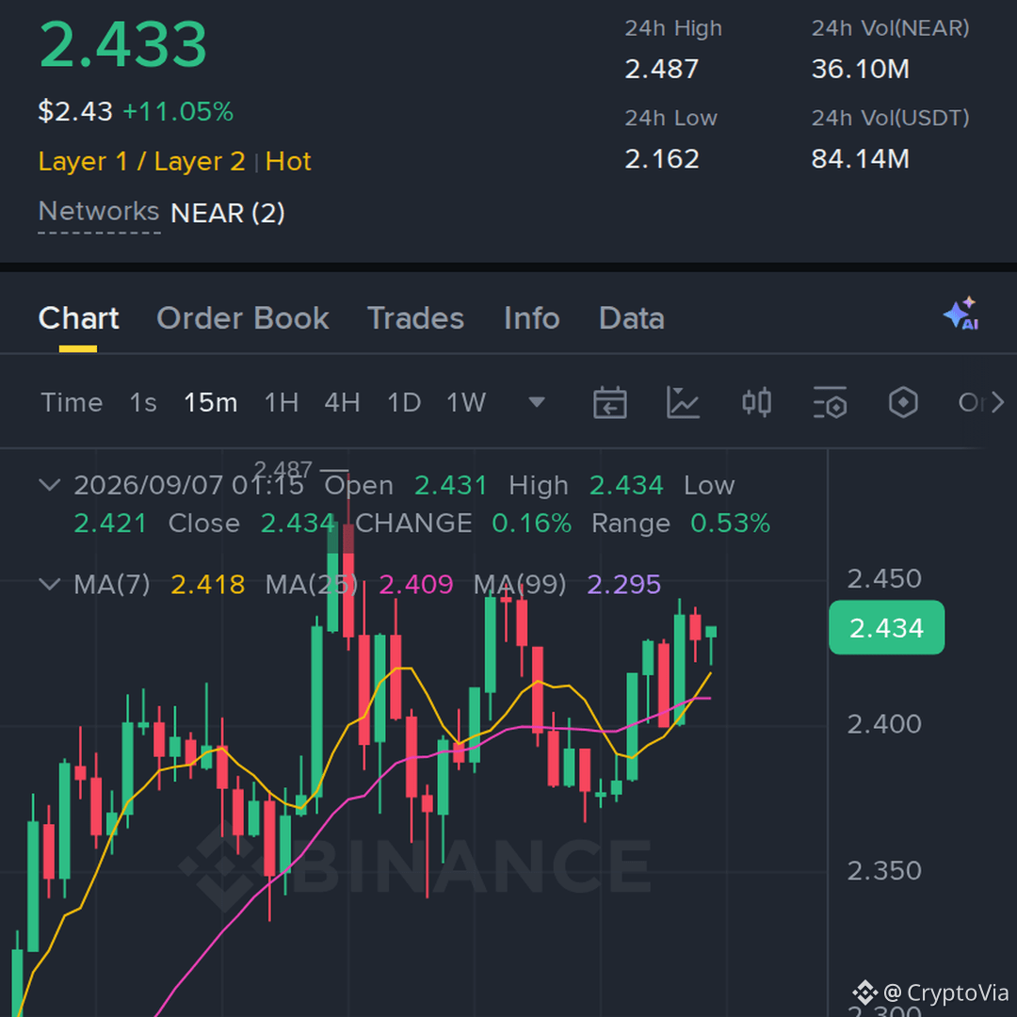Image resolution: width=1017 pixels, height=1017 pixels.
Task: Collapse the OHLC candle info row
Action: (x=50, y=485)
